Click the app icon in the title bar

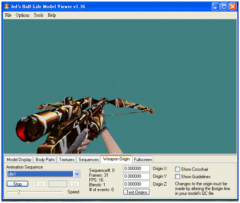point(7,7)
